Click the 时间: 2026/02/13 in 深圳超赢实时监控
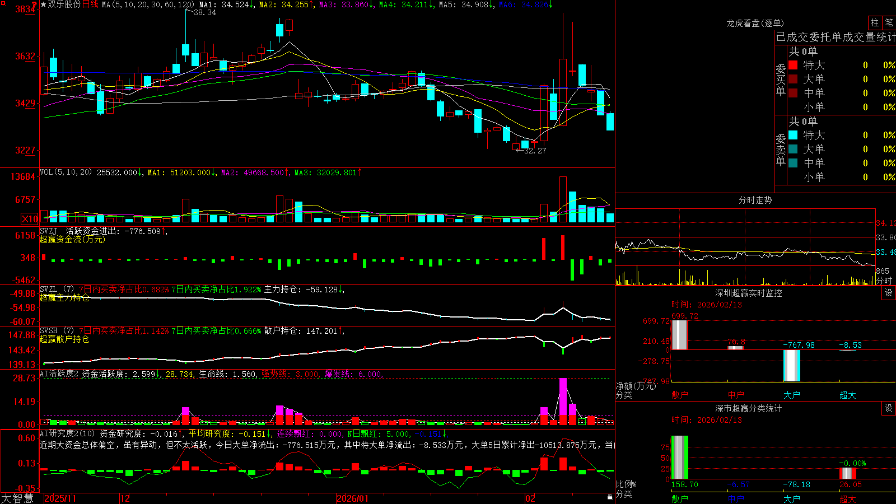This screenshot has height=504, width=896. coord(707,305)
